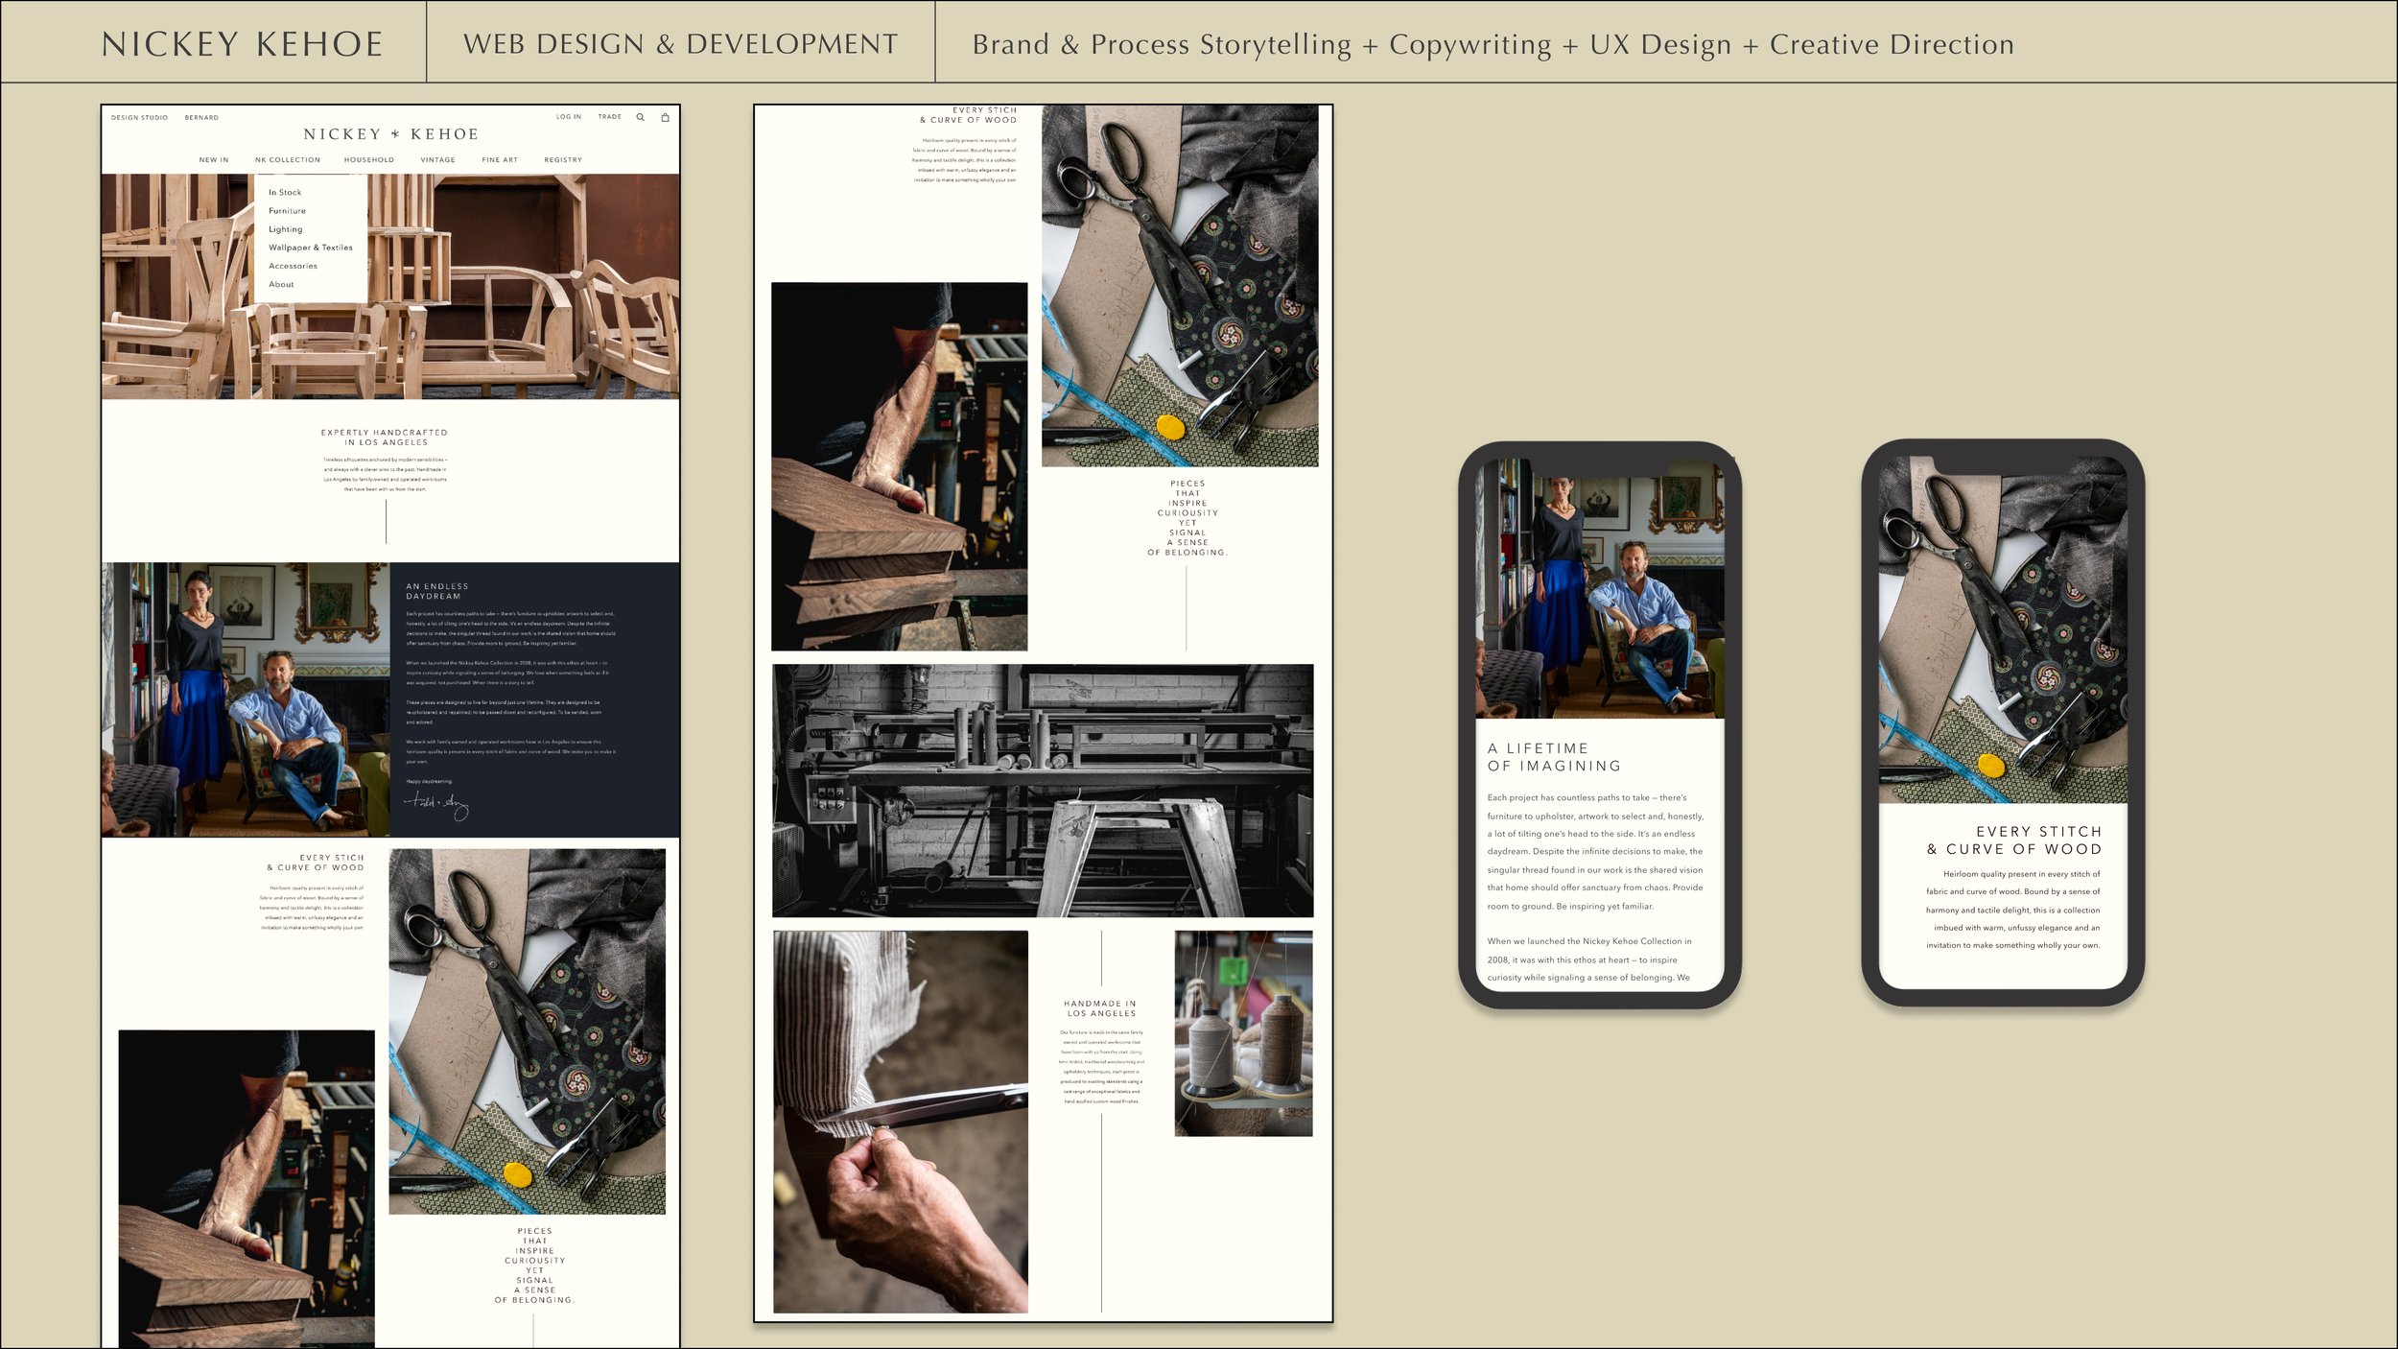The height and width of the screenshot is (1349, 2398).
Task: Click the scissors and fabric photo in left mockup
Action: click(x=527, y=1031)
